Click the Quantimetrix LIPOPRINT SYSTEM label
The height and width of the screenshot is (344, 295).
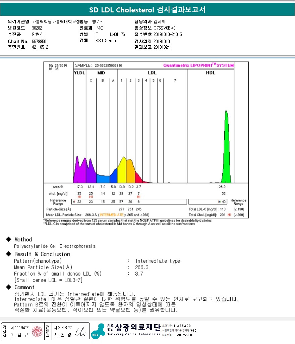coord(198,65)
